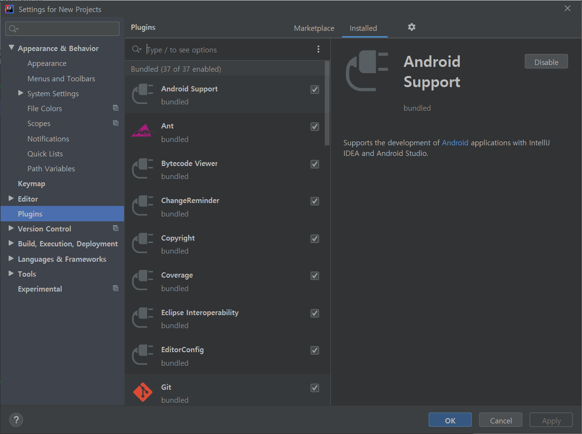The image size is (582, 434).
Task: Select Experimental in the settings tree
Action: [40, 289]
